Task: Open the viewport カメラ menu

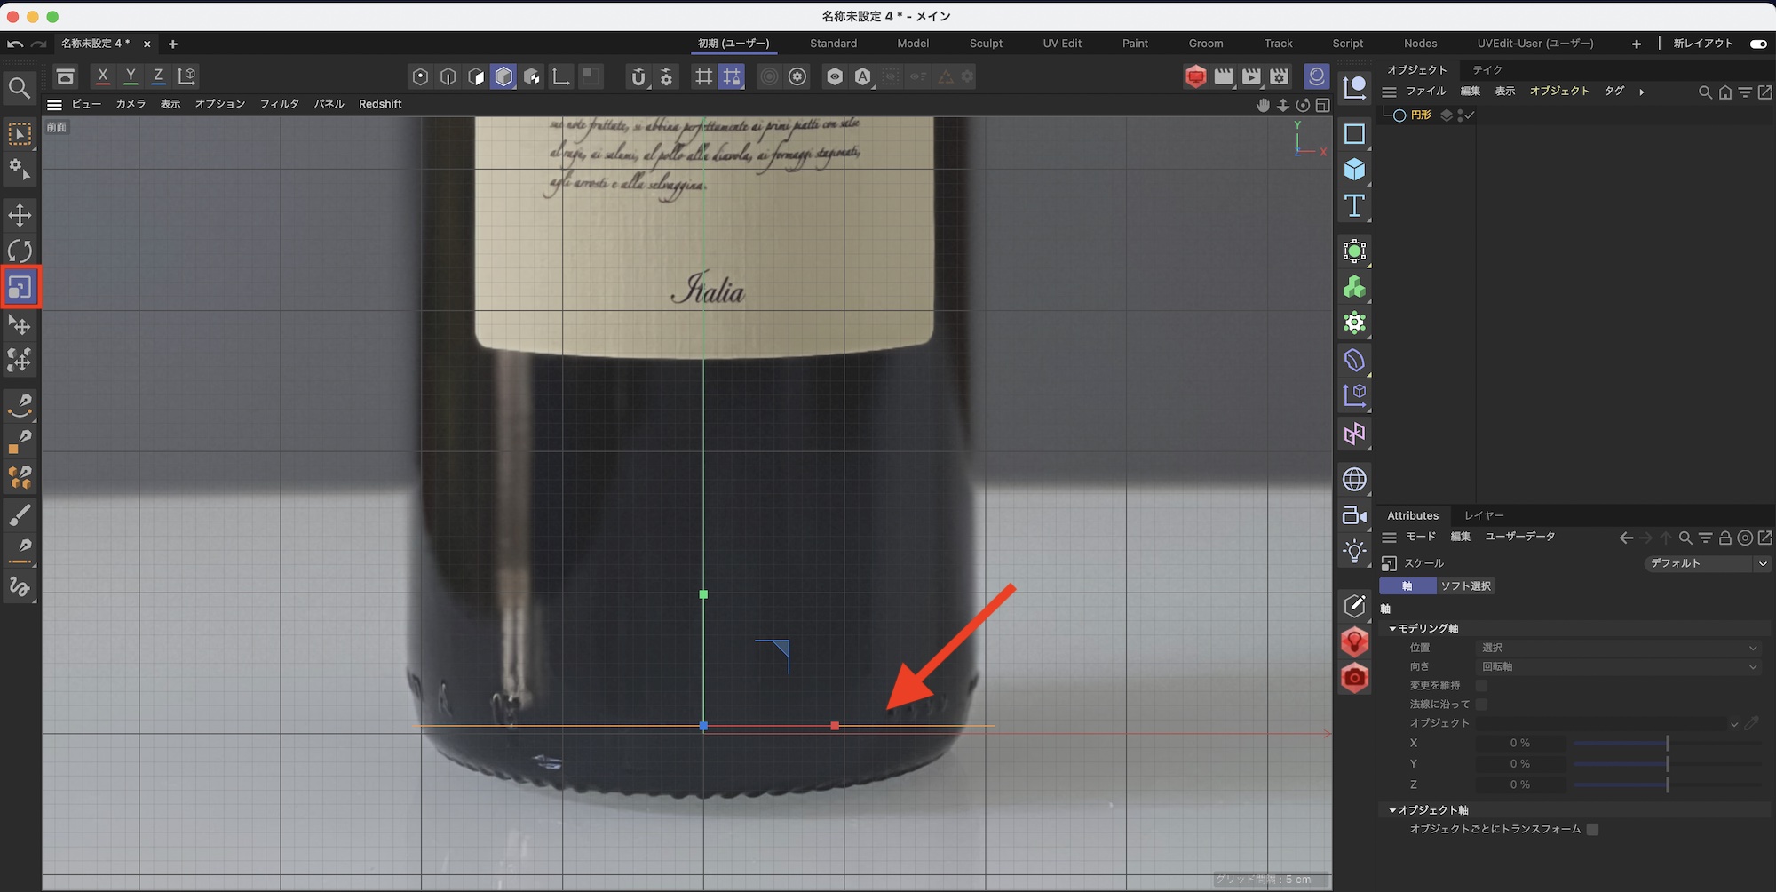Action: point(131,104)
